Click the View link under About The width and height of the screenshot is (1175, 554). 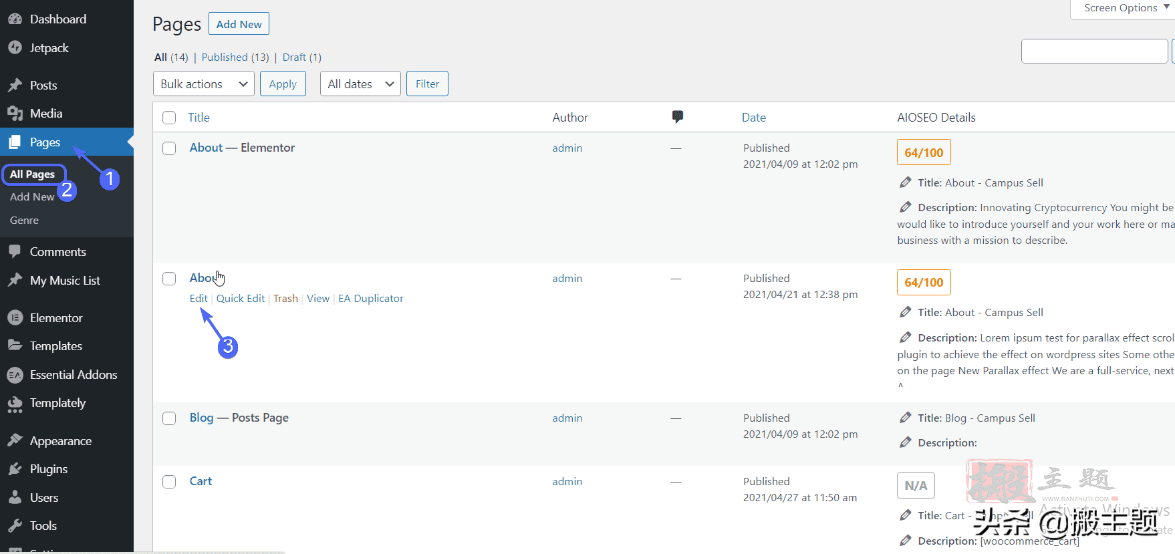pos(318,298)
